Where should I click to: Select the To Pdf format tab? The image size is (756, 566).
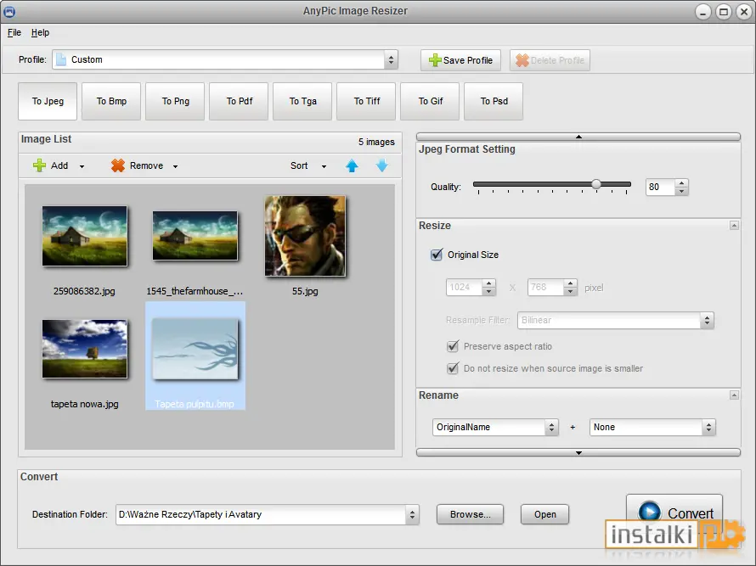(239, 101)
